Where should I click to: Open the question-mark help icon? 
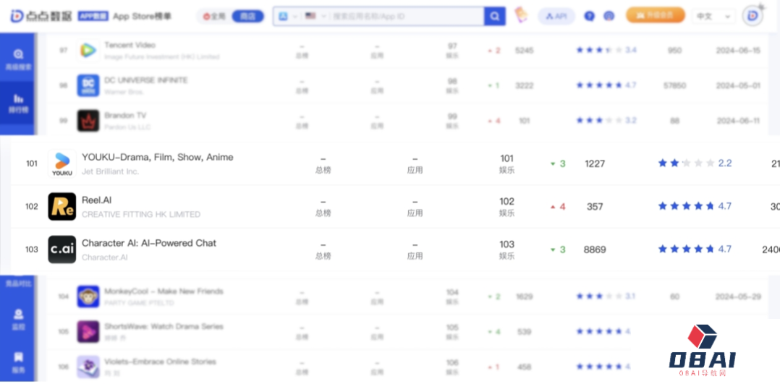[590, 17]
